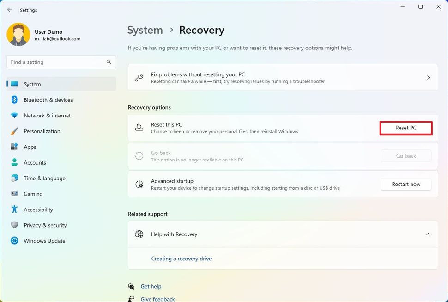Click the Reset this PC cloud icon
Screen dimensions: 448x302
tap(139, 128)
